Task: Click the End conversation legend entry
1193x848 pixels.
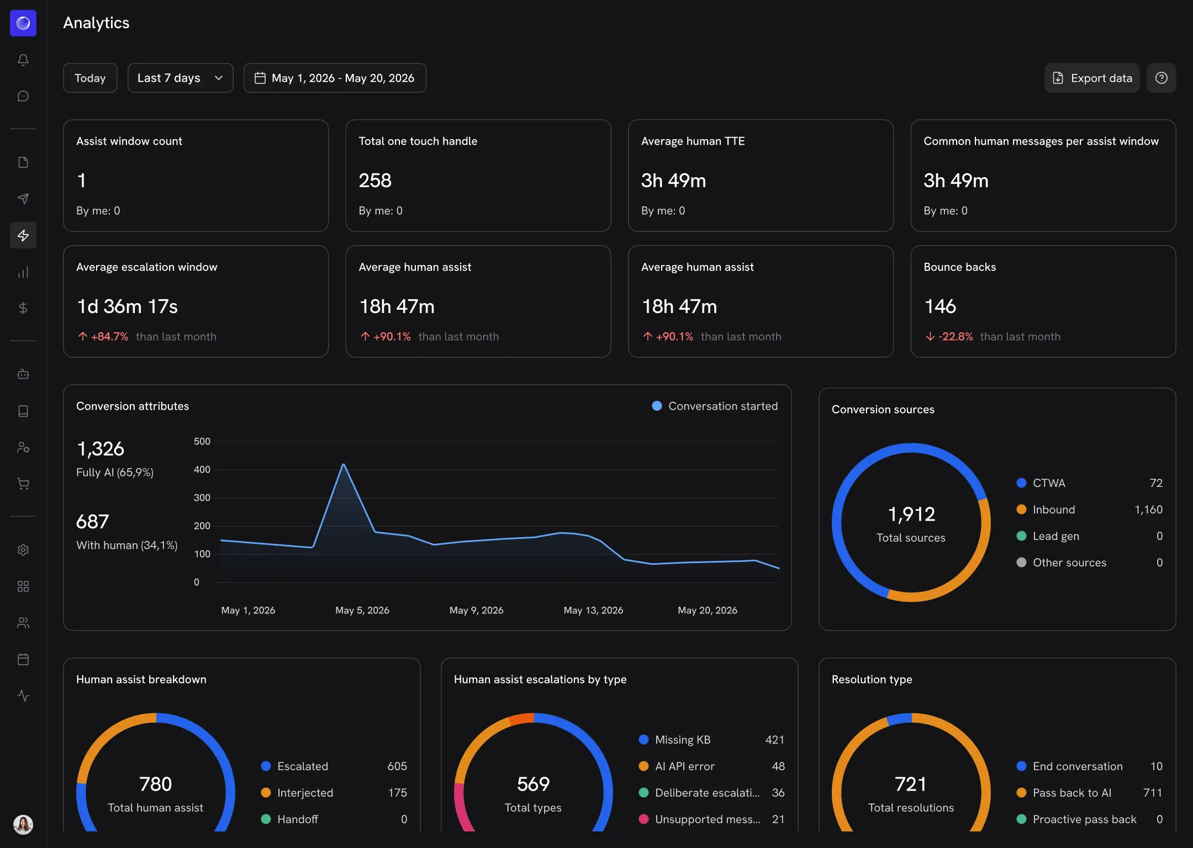Action: (x=1089, y=766)
